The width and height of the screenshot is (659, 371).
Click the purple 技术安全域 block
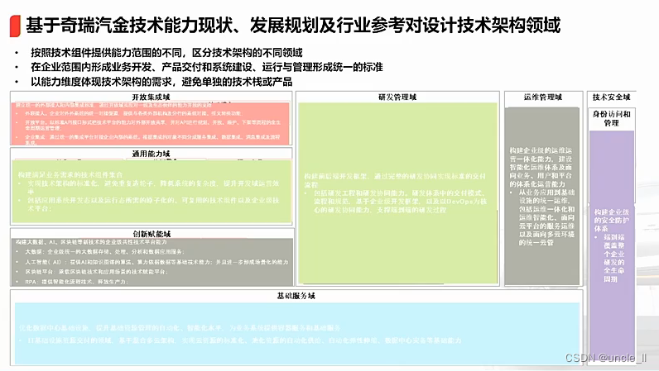(612, 248)
